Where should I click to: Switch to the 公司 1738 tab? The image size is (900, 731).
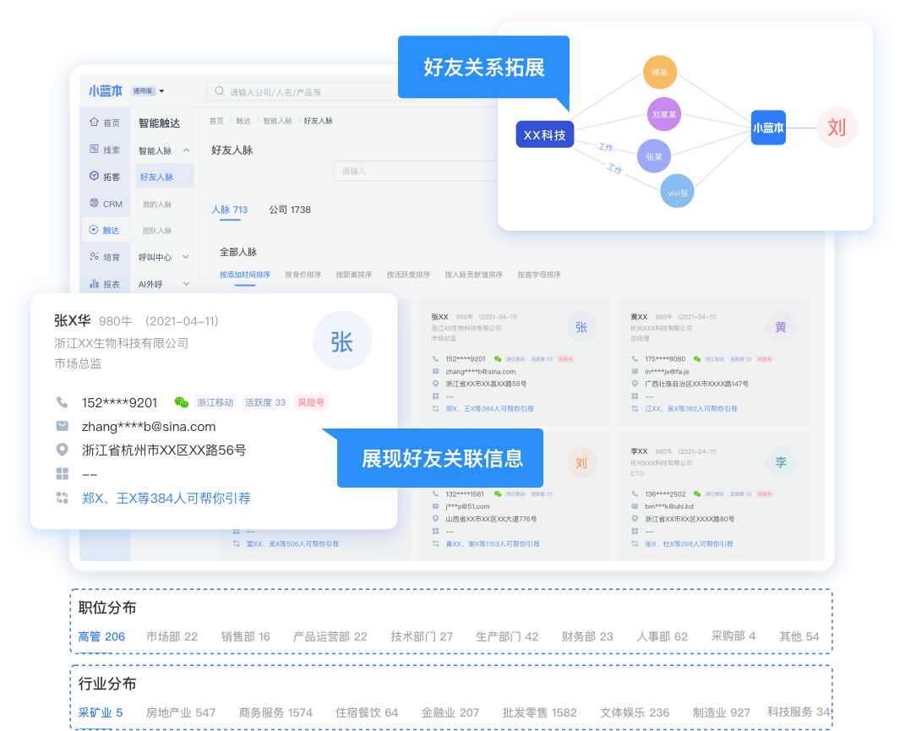[290, 210]
